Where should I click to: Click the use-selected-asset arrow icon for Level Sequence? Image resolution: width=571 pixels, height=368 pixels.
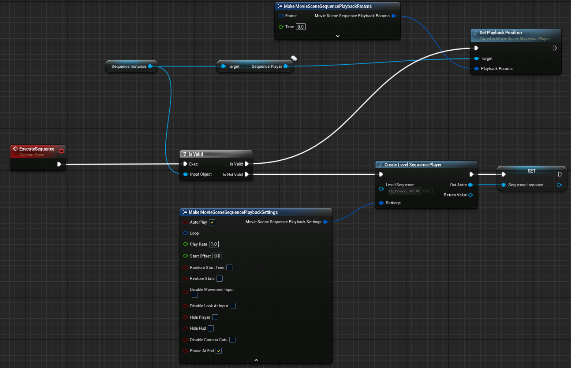tap(425, 191)
